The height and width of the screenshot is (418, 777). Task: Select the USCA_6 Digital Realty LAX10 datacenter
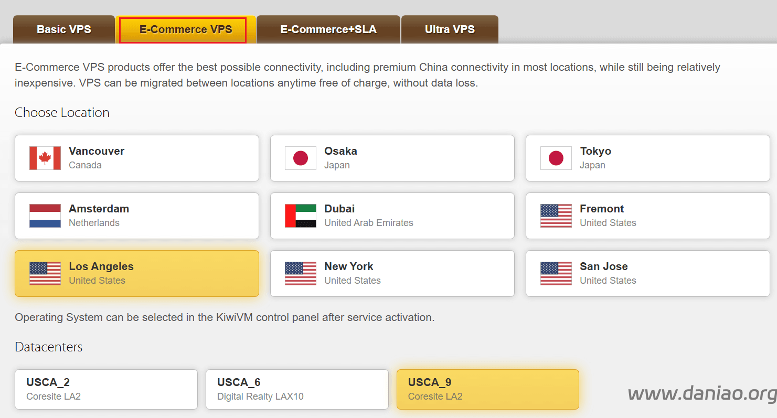(x=297, y=389)
